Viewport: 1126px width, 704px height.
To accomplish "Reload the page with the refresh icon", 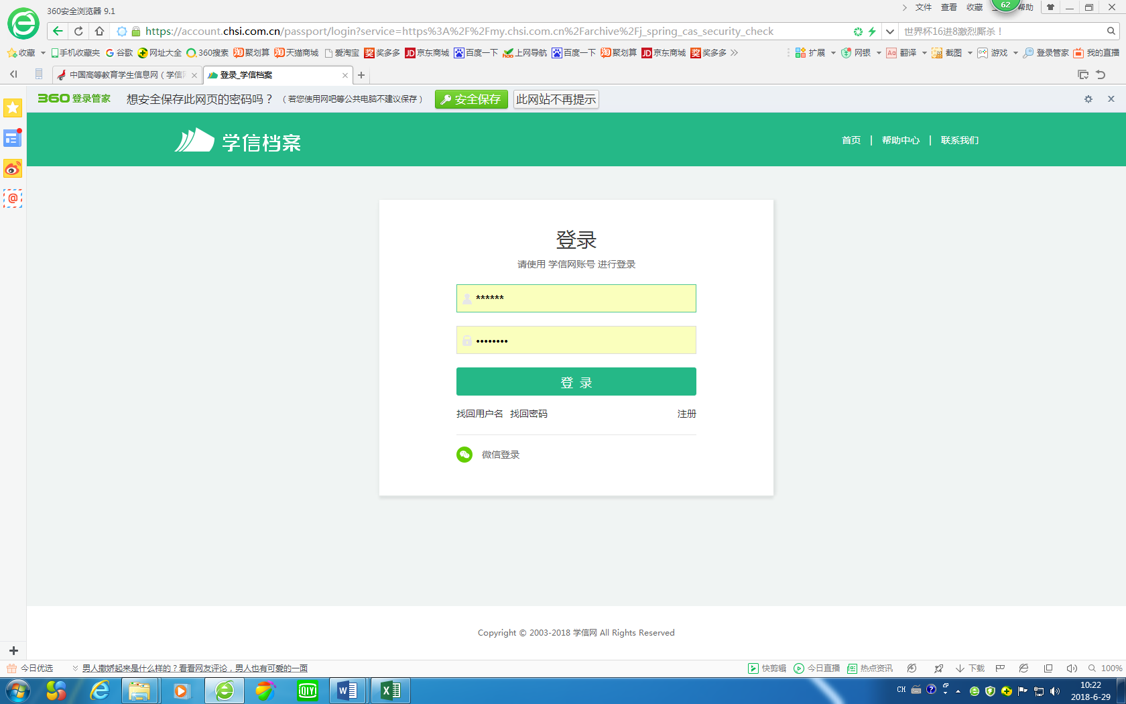I will click(x=78, y=31).
